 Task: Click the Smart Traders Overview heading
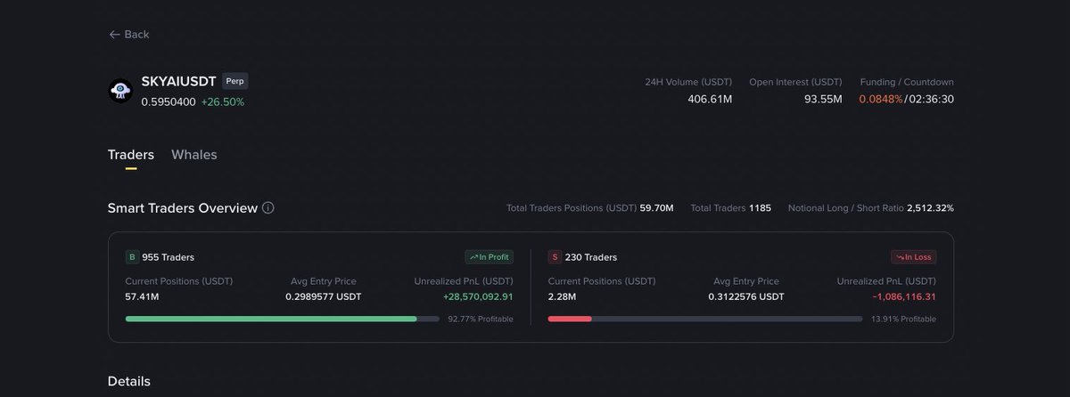pyautogui.click(x=183, y=207)
